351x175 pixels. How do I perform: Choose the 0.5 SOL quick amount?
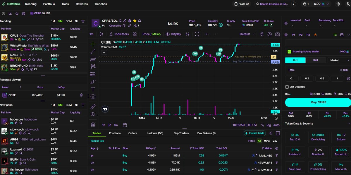point(322,78)
